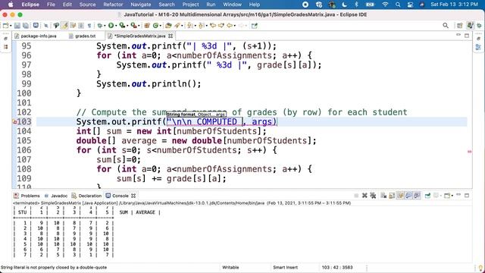
Task: Minimize the editor area
Action: point(458,36)
